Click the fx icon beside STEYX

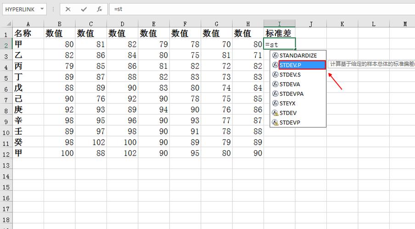click(x=275, y=103)
